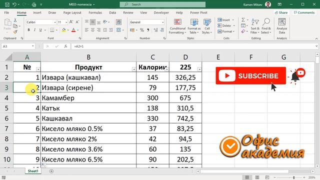Open Conditional Formatting menu
The width and height of the screenshot is (320, 180).
[177, 26]
